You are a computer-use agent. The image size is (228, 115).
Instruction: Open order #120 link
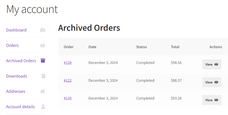(68, 98)
